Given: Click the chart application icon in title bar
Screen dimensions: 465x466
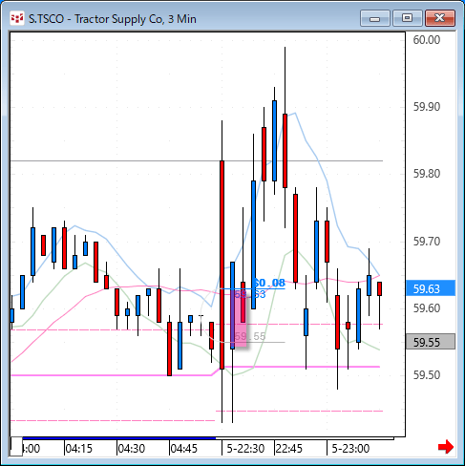Looking at the screenshot, I should coord(17,18).
